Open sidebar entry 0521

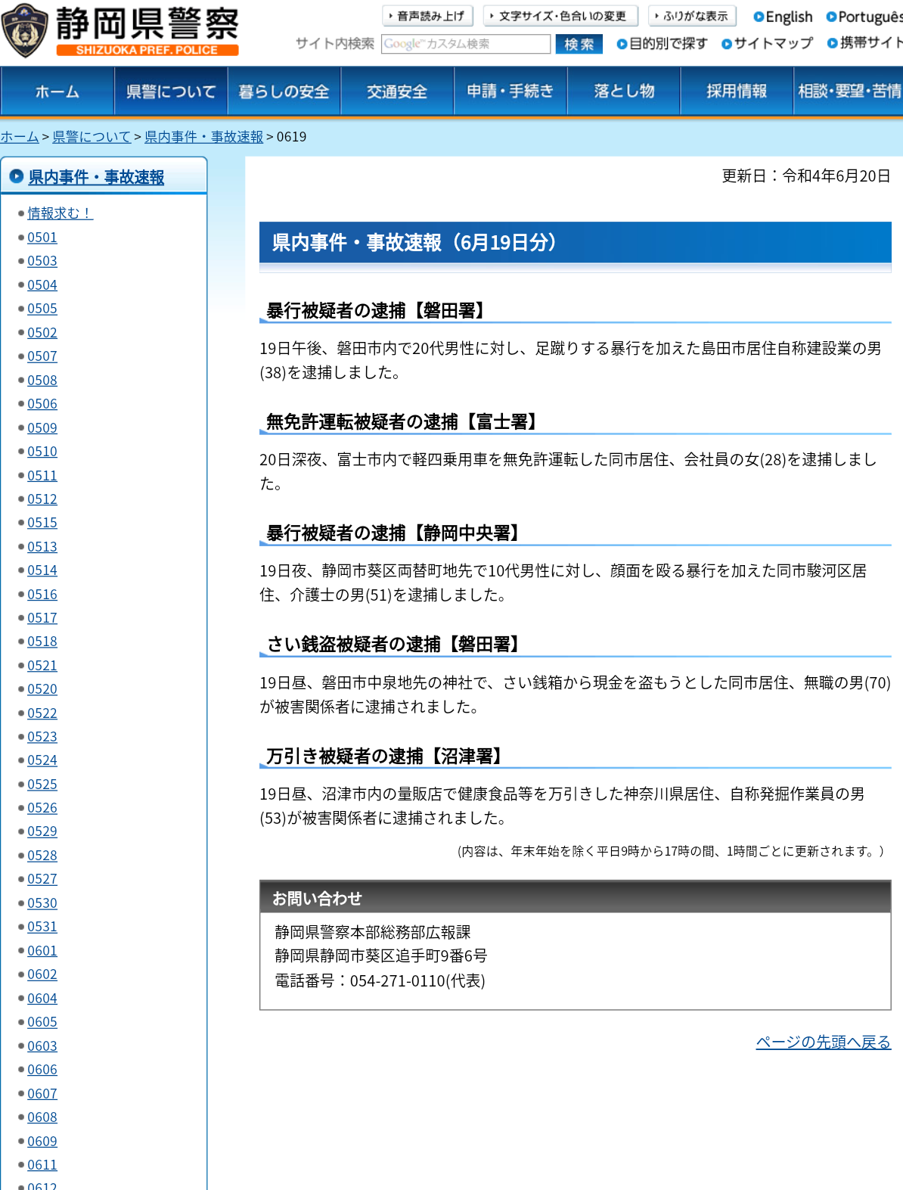42,666
